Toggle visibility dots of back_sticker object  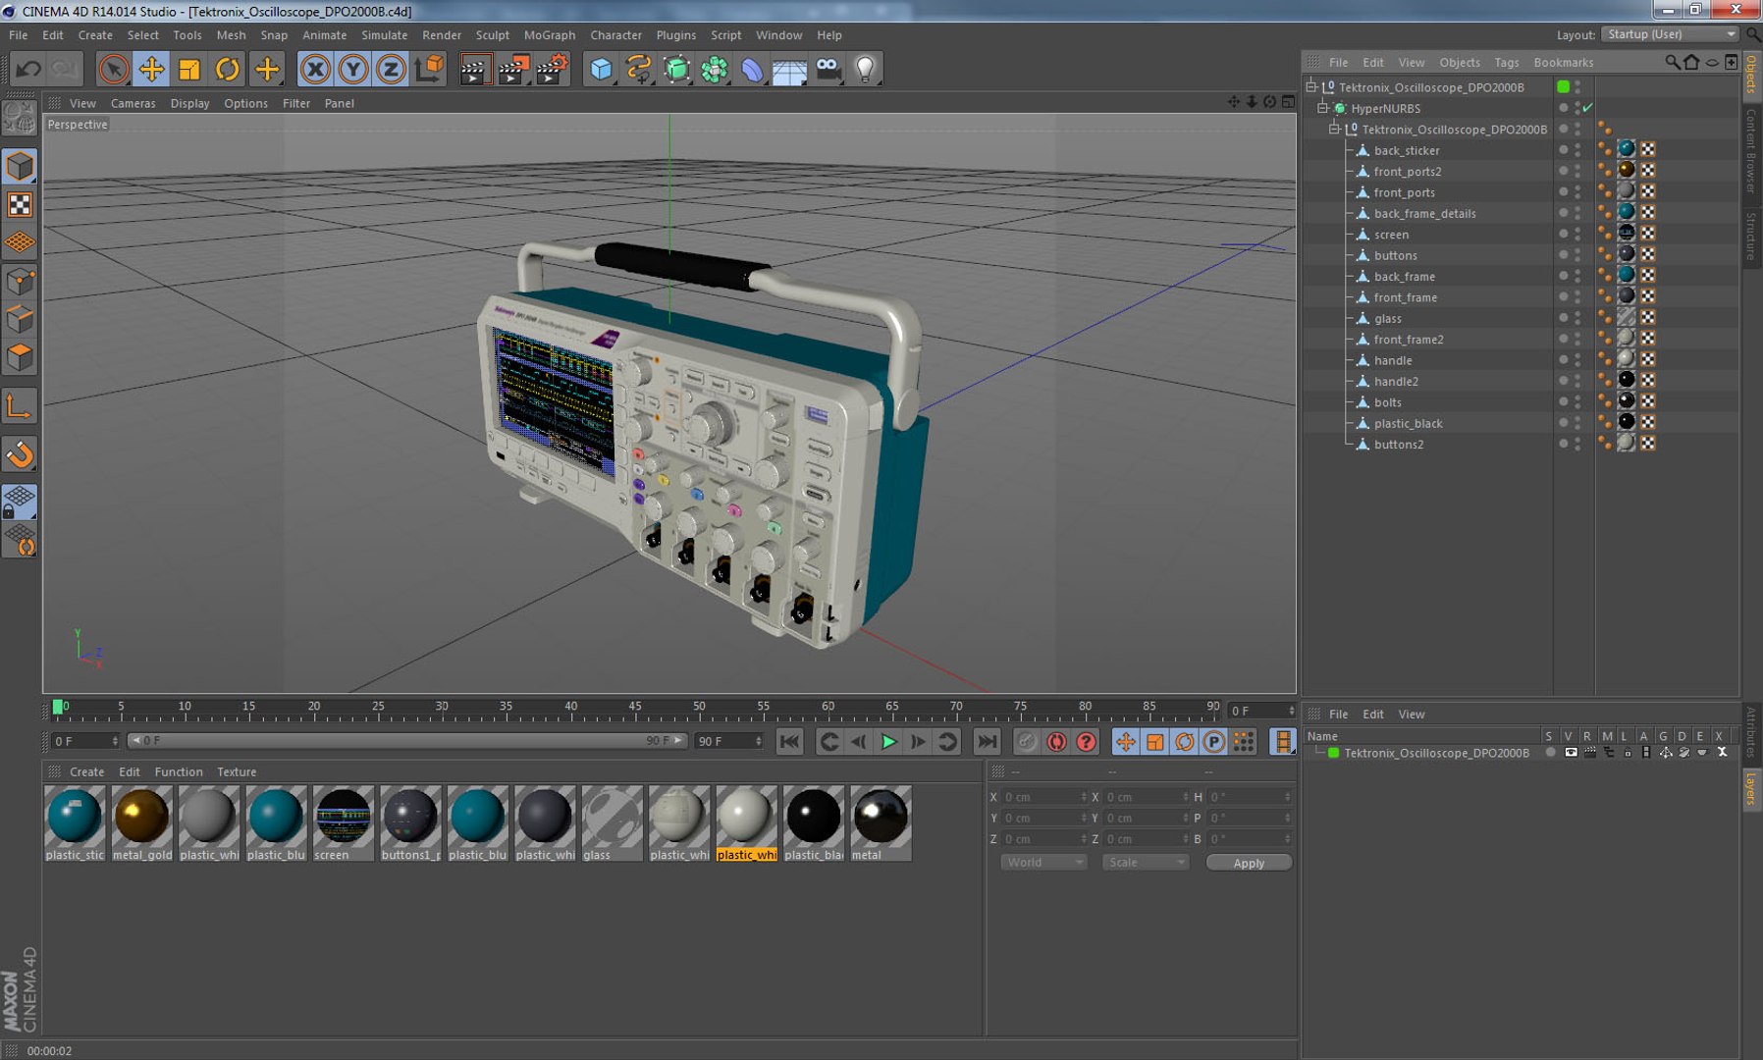(1577, 150)
